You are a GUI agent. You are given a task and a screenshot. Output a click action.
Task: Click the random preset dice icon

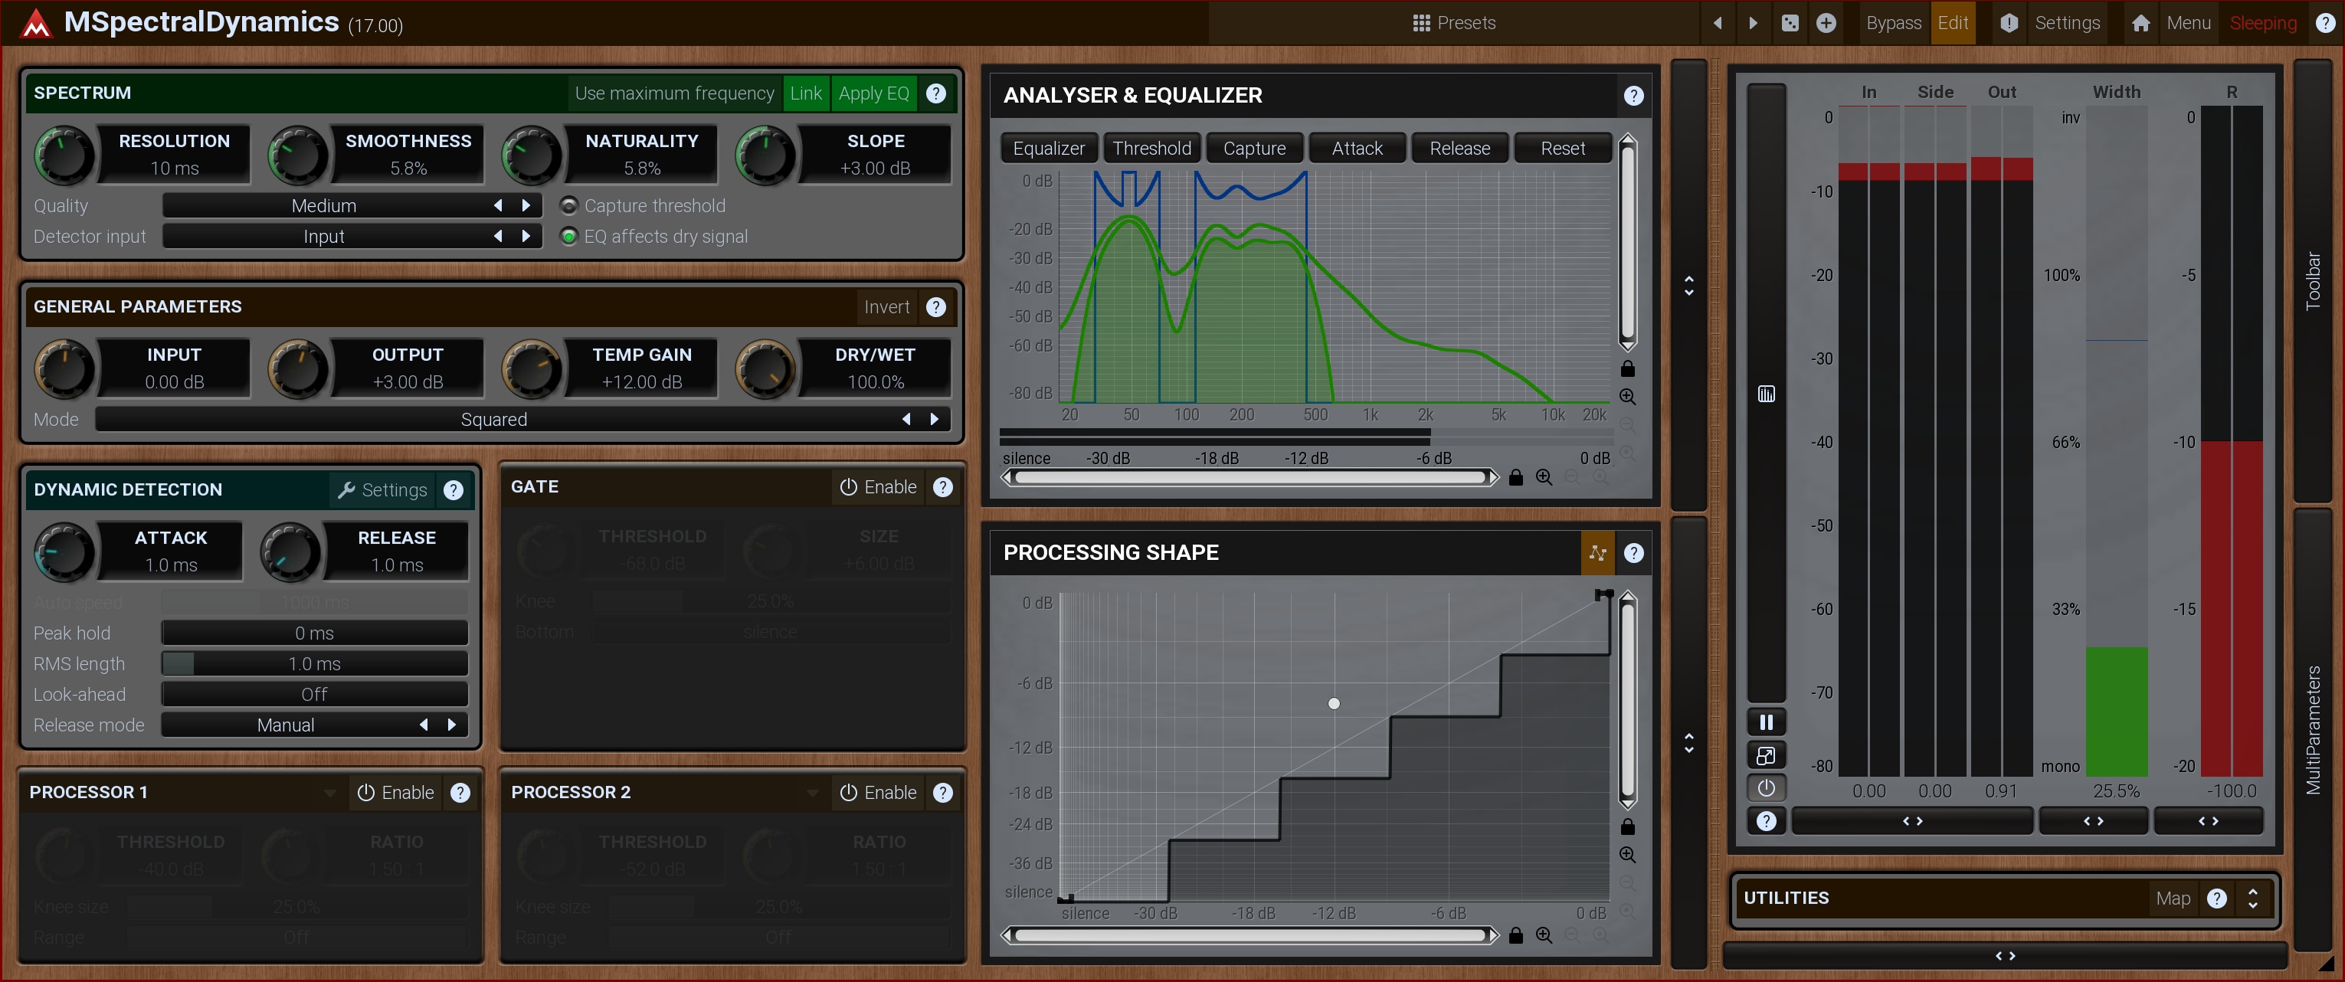point(1790,23)
